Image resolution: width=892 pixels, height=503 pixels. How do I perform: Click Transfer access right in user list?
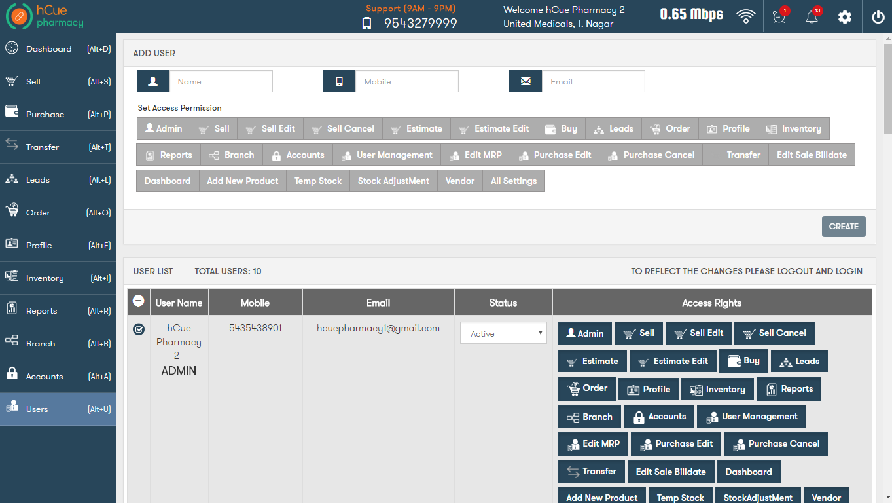click(592, 472)
